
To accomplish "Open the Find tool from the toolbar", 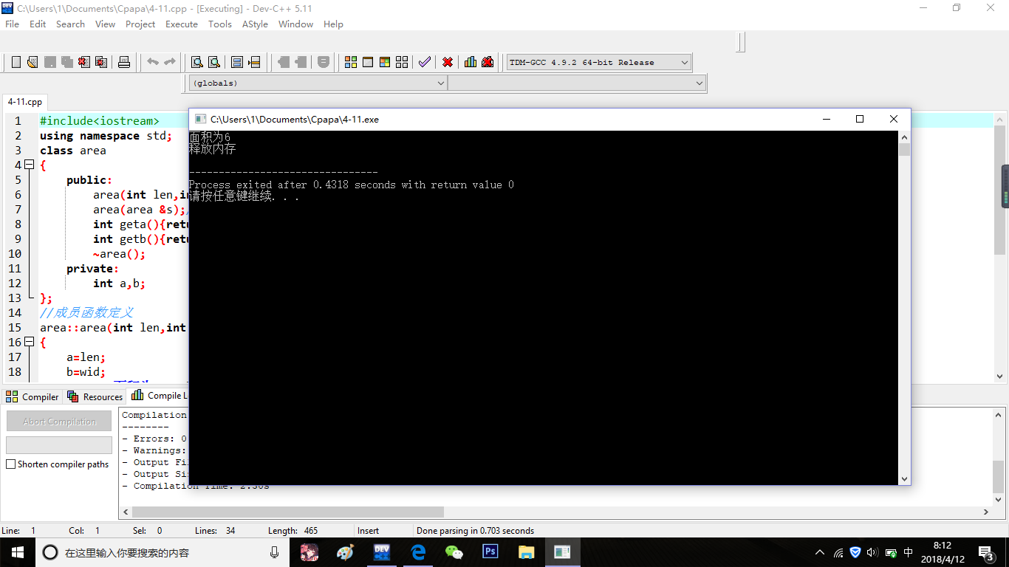I will 197,62.
